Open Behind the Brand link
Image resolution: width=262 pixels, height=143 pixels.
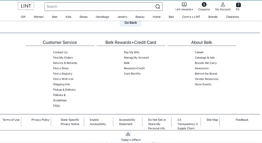click(x=206, y=74)
